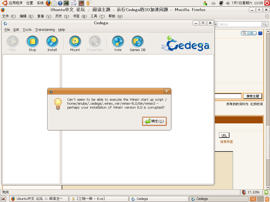Open the search engine dropdown arrow
The width and height of the screenshot is (270, 202).
[216, 24]
